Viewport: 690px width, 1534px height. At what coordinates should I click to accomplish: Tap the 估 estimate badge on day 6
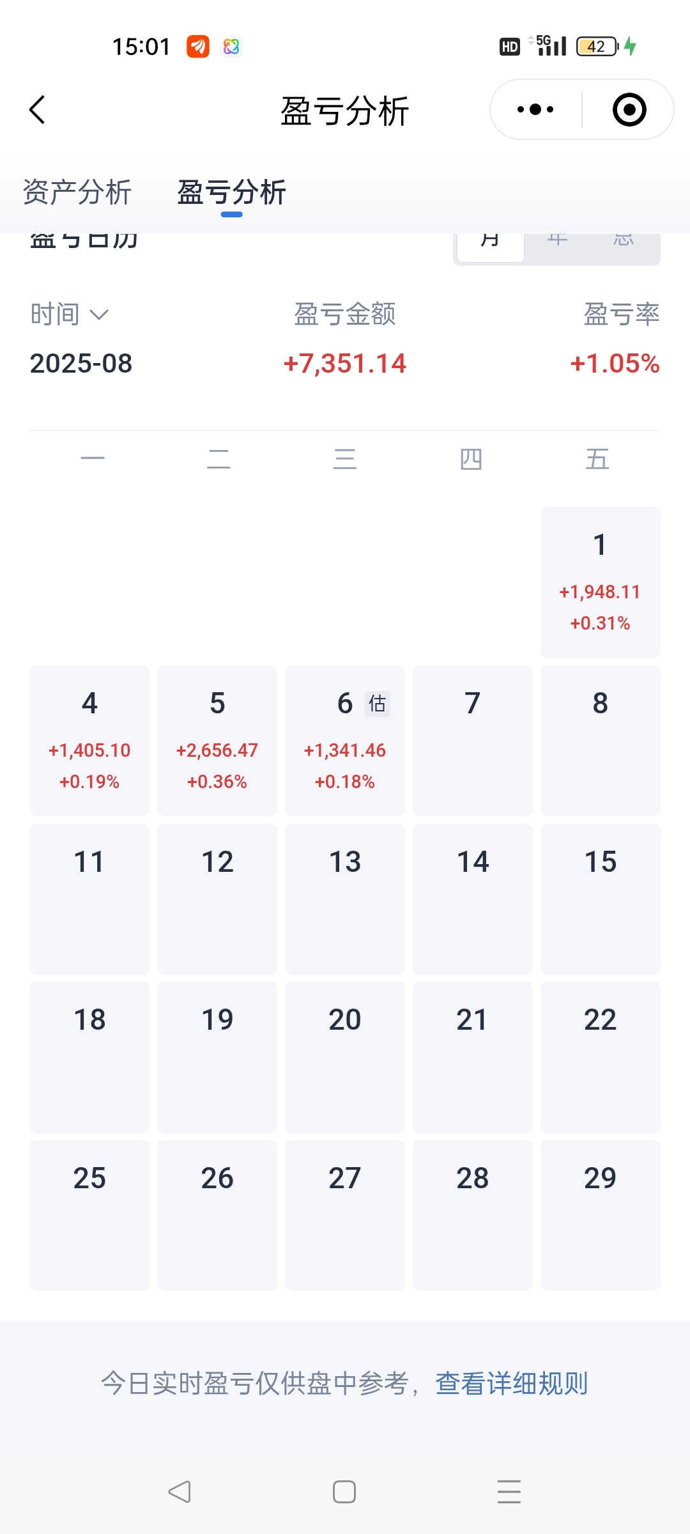(377, 704)
